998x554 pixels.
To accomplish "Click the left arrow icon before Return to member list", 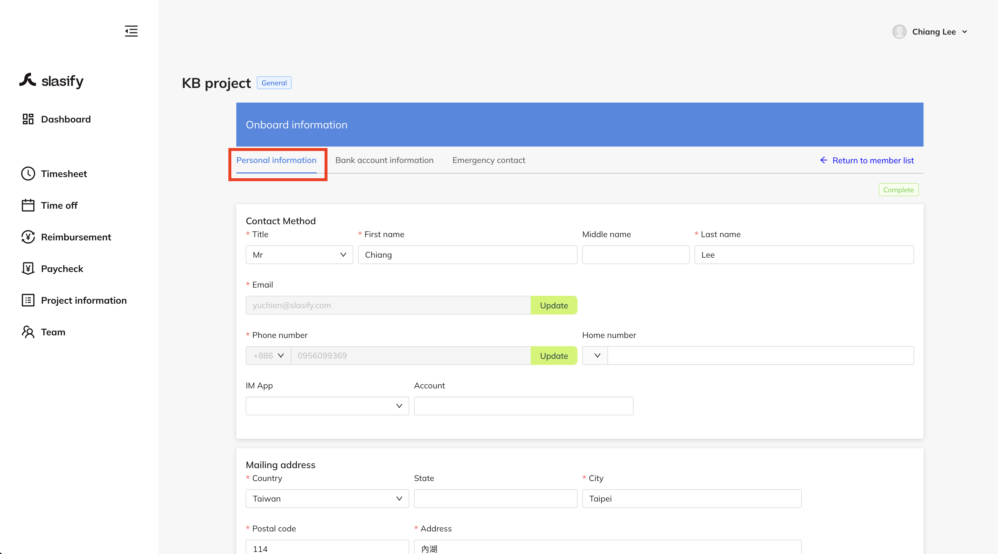I will click(824, 160).
